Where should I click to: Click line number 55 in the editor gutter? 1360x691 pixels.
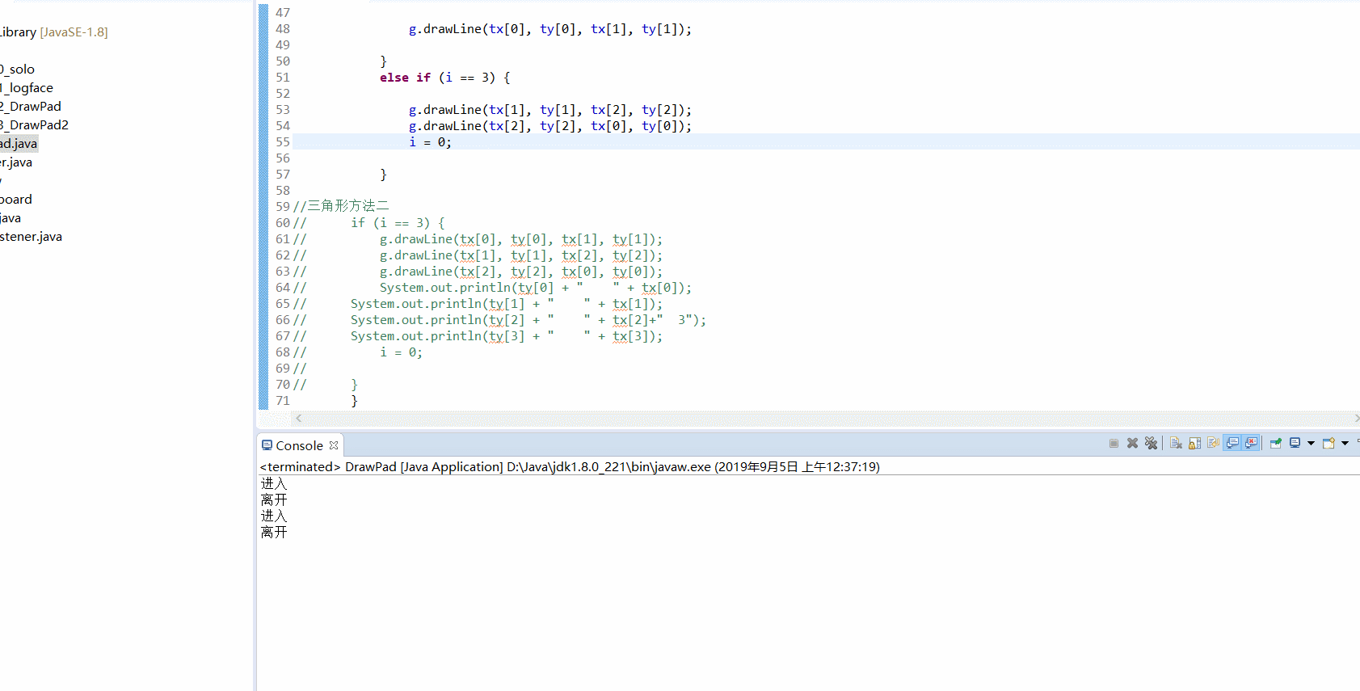[282, 142]
